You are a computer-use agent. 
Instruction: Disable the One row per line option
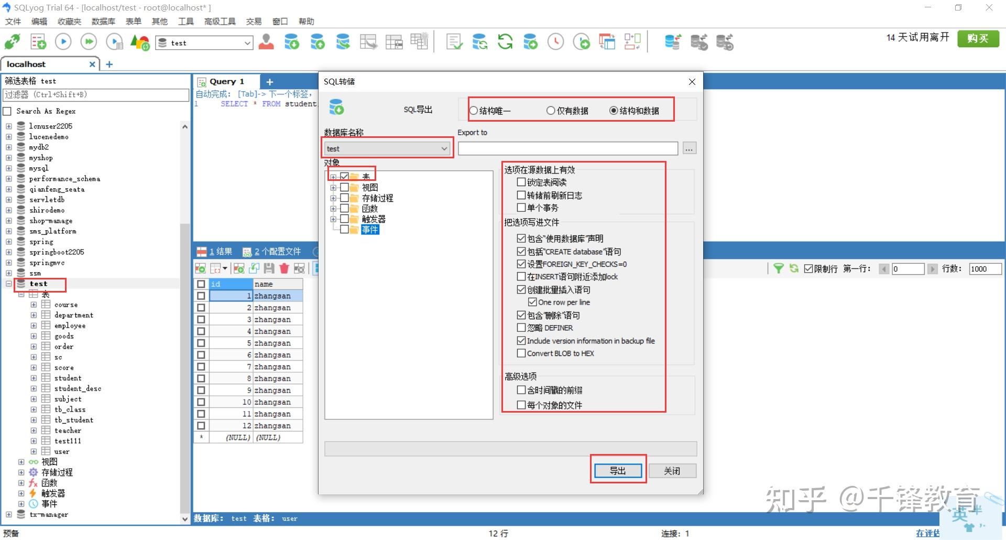[x=532, y=302]
